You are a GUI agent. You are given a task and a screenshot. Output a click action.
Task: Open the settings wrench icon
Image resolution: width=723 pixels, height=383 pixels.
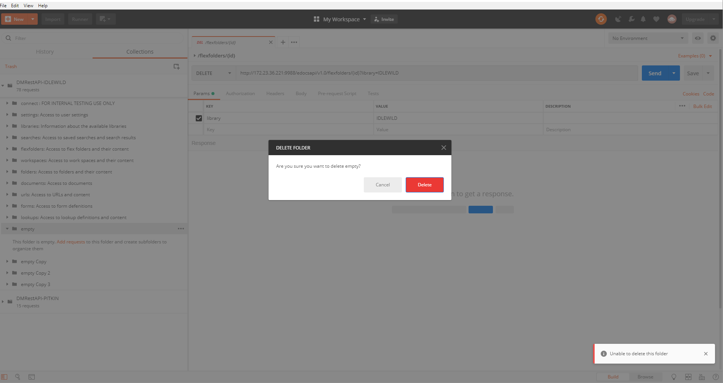pos(632,19)
